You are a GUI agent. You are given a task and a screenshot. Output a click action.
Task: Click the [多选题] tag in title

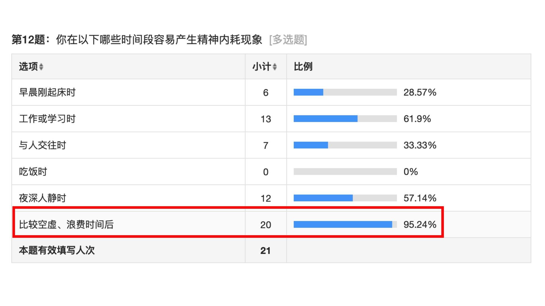pos(288,40)
